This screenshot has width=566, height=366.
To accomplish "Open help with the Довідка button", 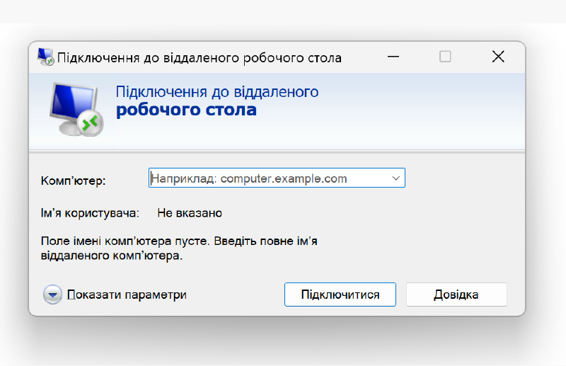I will [x=456, y=294].
